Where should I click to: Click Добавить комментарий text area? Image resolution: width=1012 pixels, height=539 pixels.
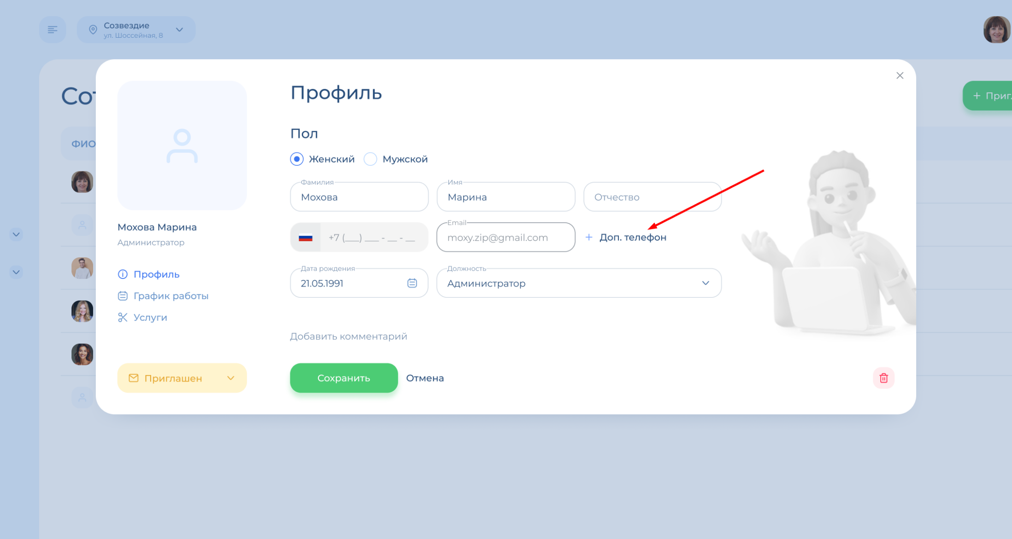(348, 336)
